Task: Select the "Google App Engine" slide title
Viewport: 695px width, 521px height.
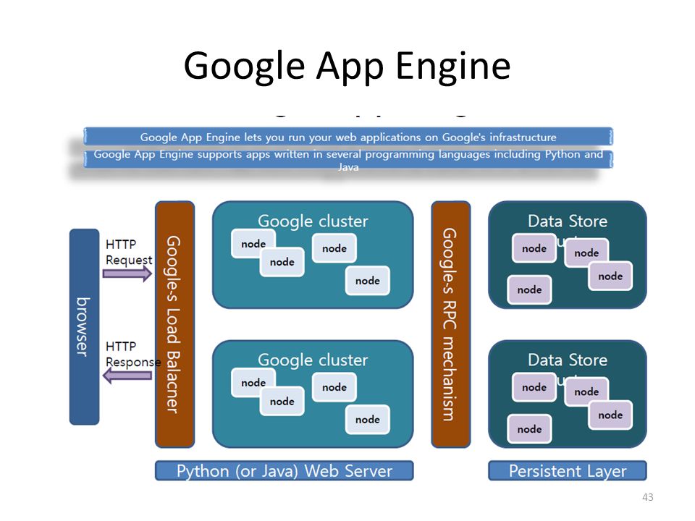Action: 347,67
